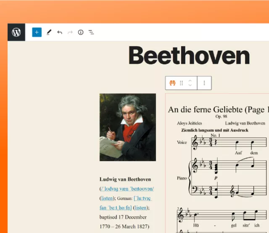The image size is (269, 233).
Task: Open the block inserter plus button
Action: [37, 32]
